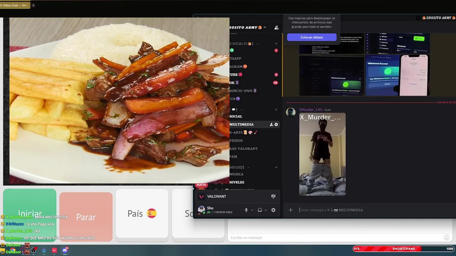
Task: Open a new browser tab
Action: pos(33,5)
